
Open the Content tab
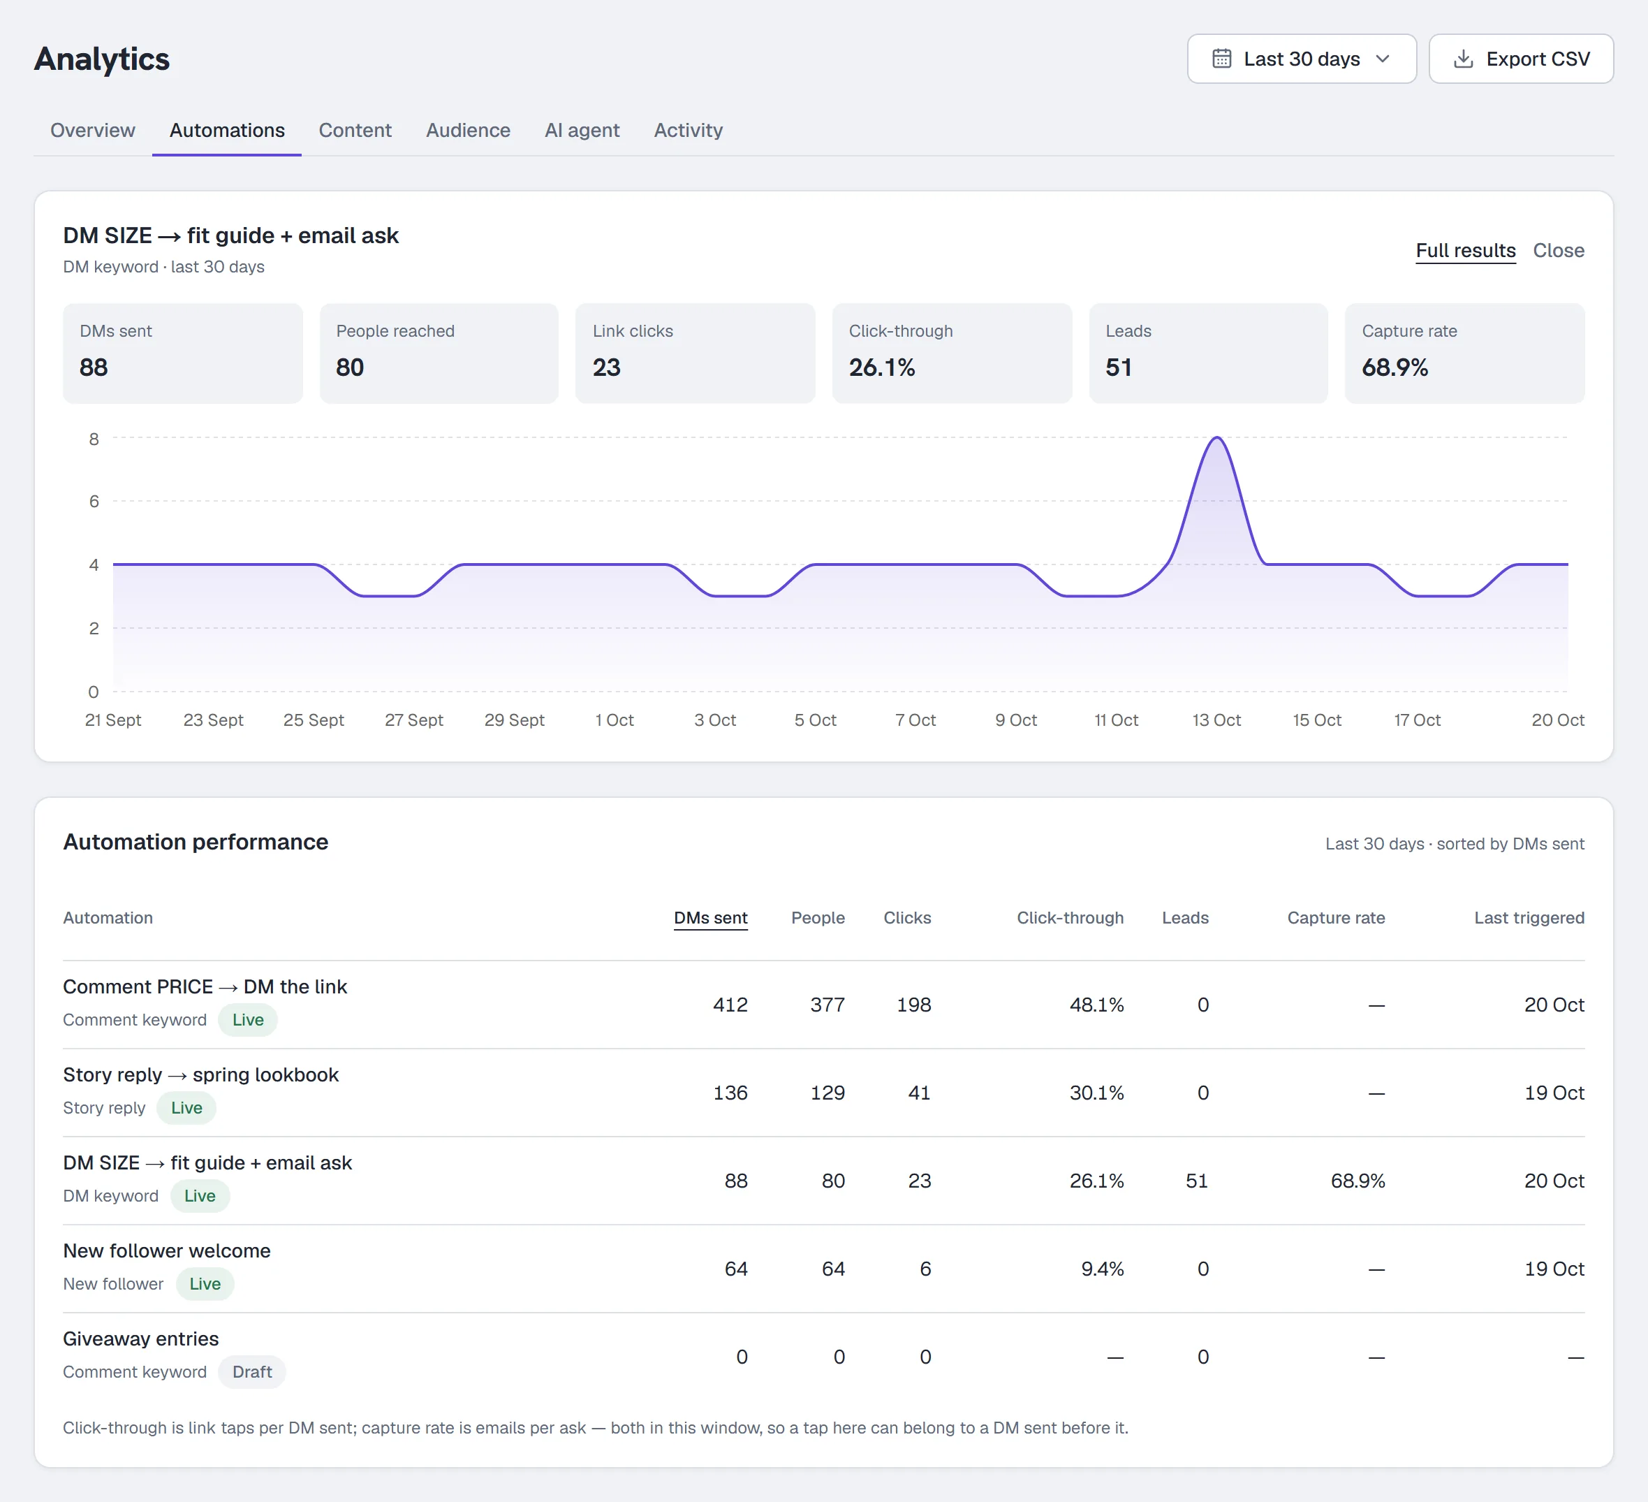click(355, 130)
